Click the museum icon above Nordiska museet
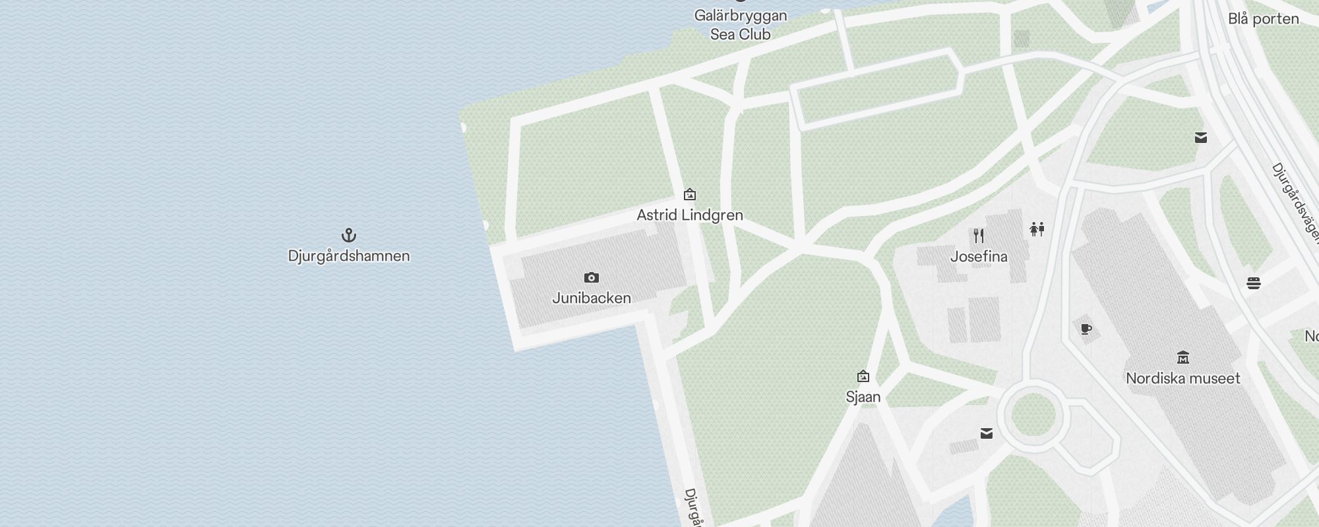Image resolution: width=1319 pixels, height=527 pixels. [1183, 358]
